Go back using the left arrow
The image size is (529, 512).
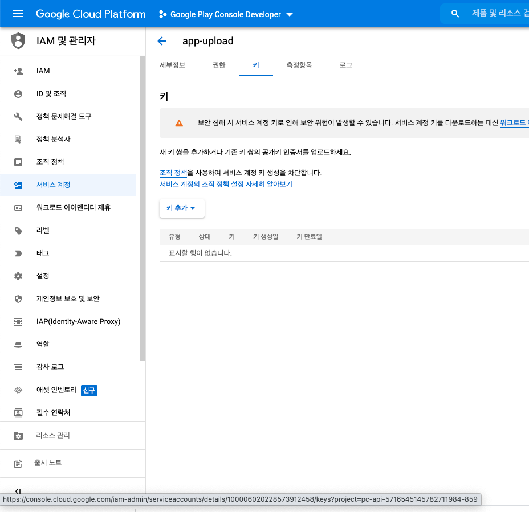(162, 41)
